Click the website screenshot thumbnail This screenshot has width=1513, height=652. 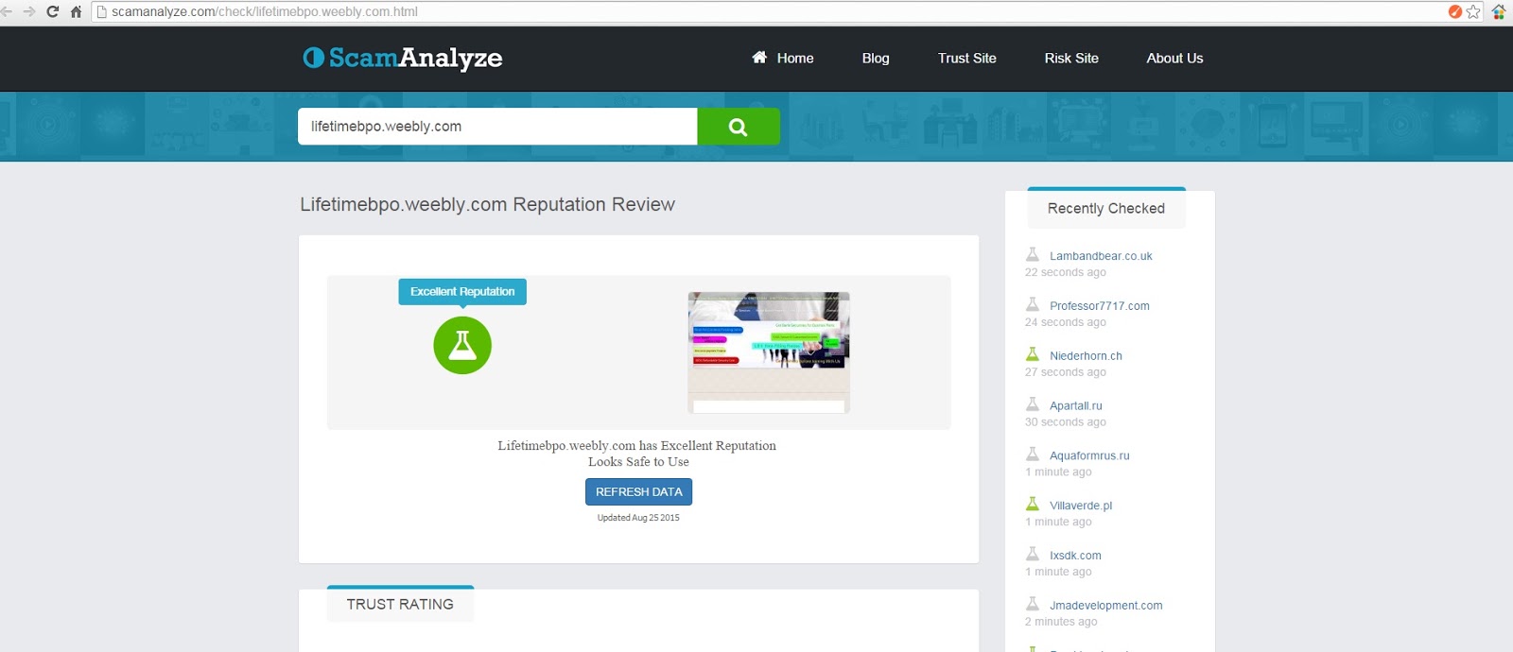[x=769, y=352]
